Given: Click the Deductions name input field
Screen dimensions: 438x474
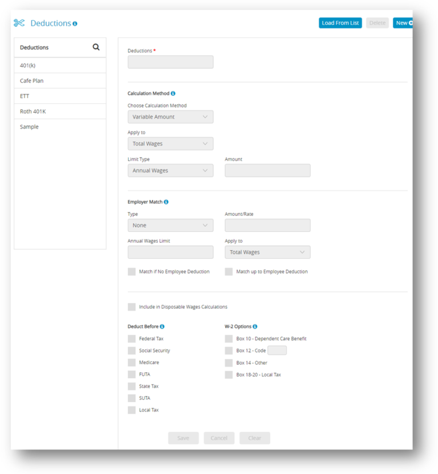Looking at the screenshot, I should (x=171, y=62).
